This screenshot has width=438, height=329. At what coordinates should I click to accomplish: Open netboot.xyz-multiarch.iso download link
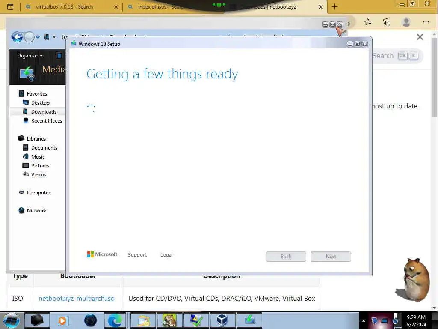[77, 299]
